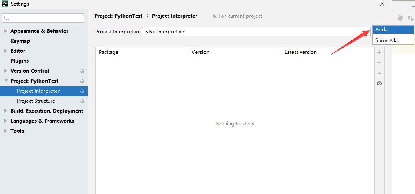Sort packages by the Version column header
This screenshot has width=415, height=194.
[234, 52]
